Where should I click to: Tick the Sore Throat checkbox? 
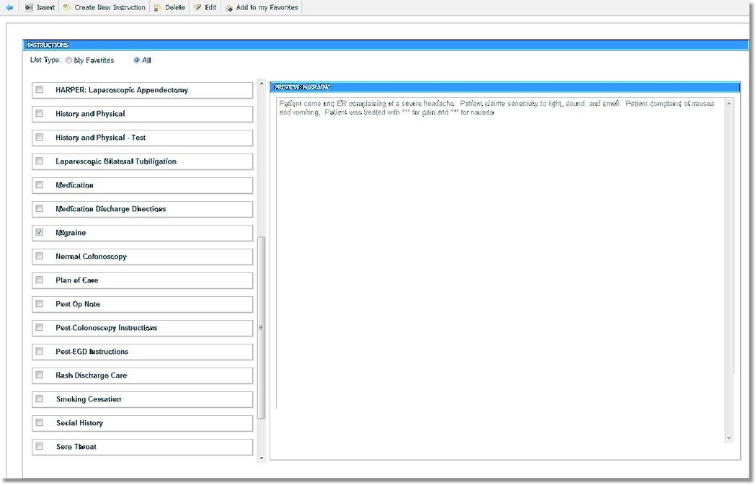click(x=40, y=446)
